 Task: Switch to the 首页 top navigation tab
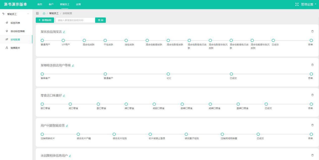[40, 5]
